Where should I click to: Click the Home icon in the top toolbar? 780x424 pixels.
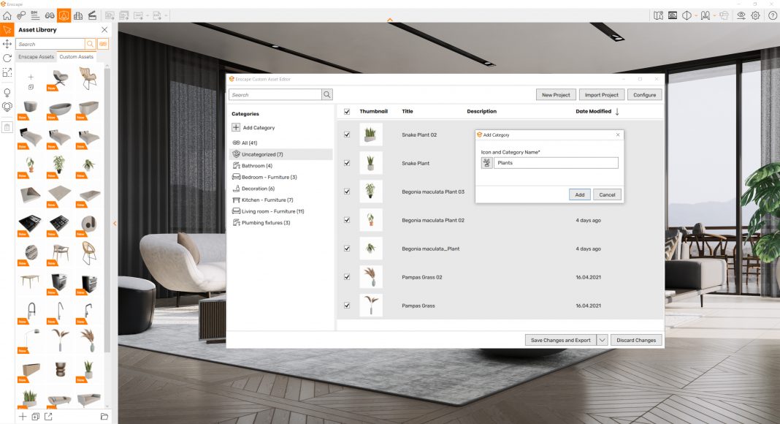click(x=7, y=15)
